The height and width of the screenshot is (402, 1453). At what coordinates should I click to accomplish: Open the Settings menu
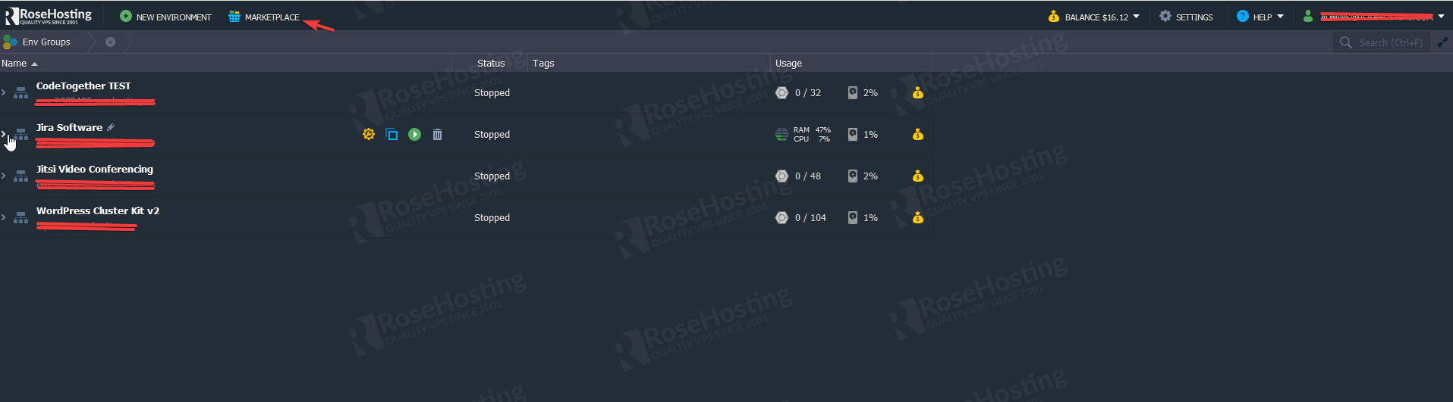(x=1186, y=17)
